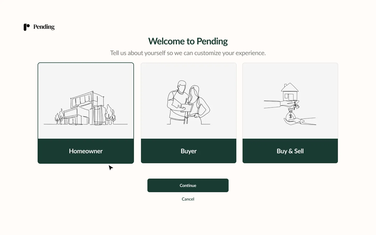Screen dimensions: 376x235
Task: Choose the Buyer option label
Action: point(189,151)
